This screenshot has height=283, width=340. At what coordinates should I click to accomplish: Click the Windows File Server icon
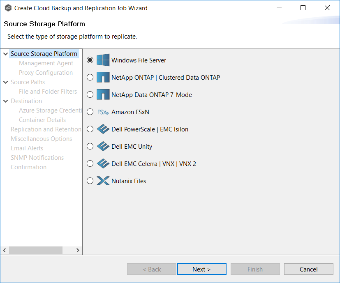(102, 60)
